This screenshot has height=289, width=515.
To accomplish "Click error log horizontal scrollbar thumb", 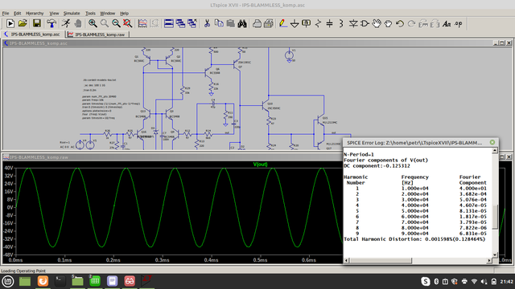I will click(x=381, y=260).
